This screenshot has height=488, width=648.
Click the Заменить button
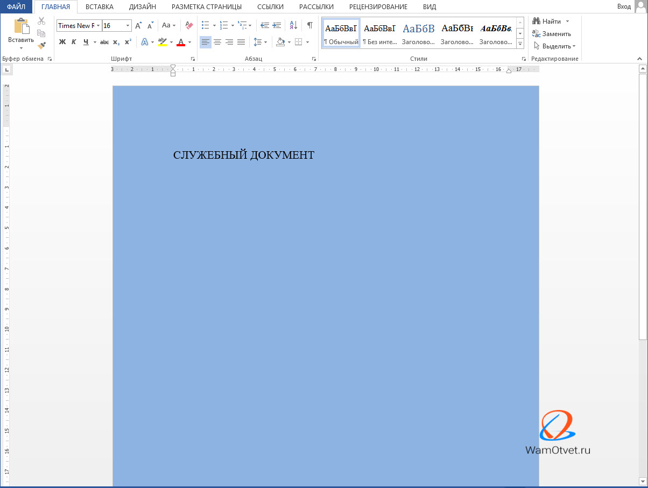[x=552, y=33]
